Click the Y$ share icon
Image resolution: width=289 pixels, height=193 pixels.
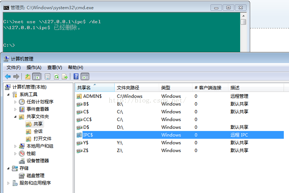tap(80, 143)
